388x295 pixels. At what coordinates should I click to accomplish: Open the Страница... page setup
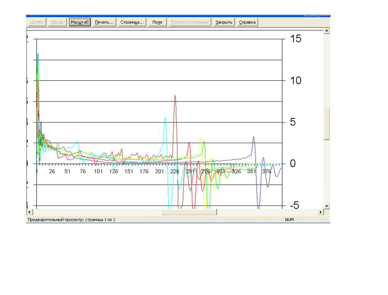point(132,22)
